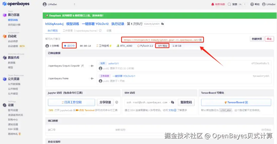Open the 一键部署 YOLOv12/1 working directory link
This screenshot has width=277, height=144.
tap(124, 76)
